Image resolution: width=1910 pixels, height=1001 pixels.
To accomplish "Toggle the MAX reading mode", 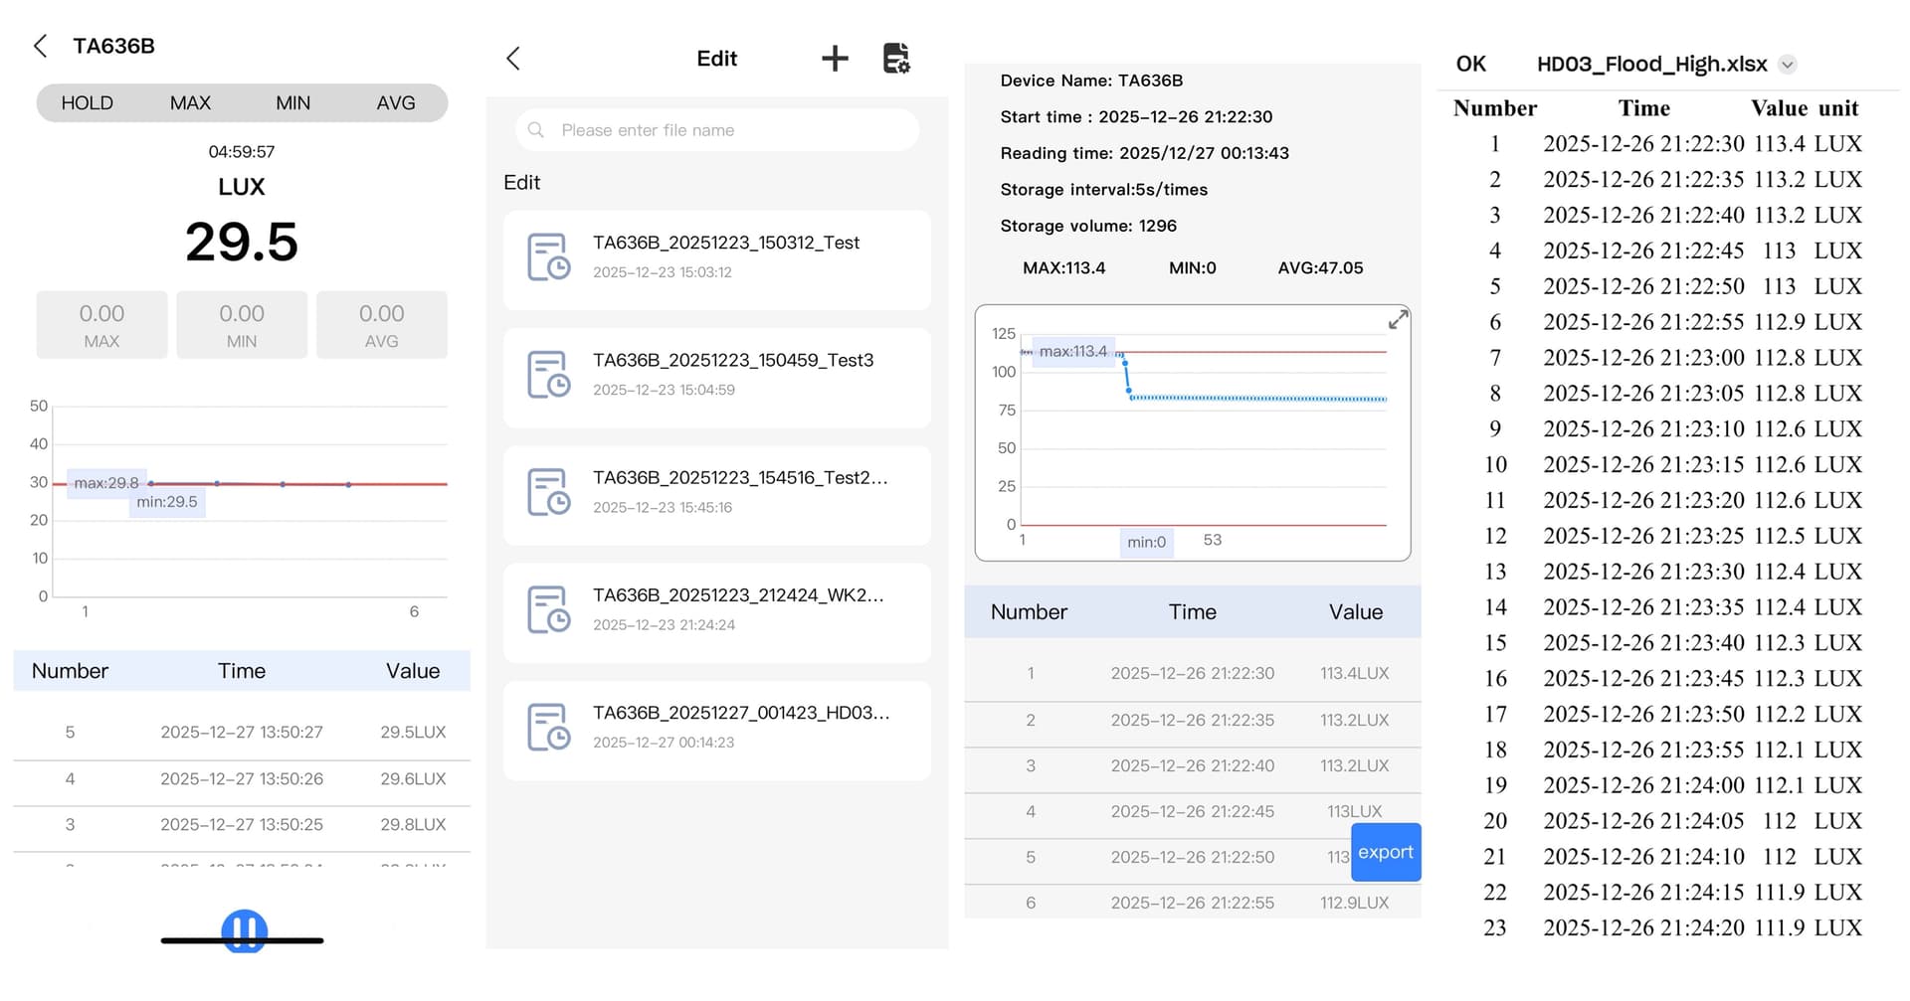I will (190, 103).
